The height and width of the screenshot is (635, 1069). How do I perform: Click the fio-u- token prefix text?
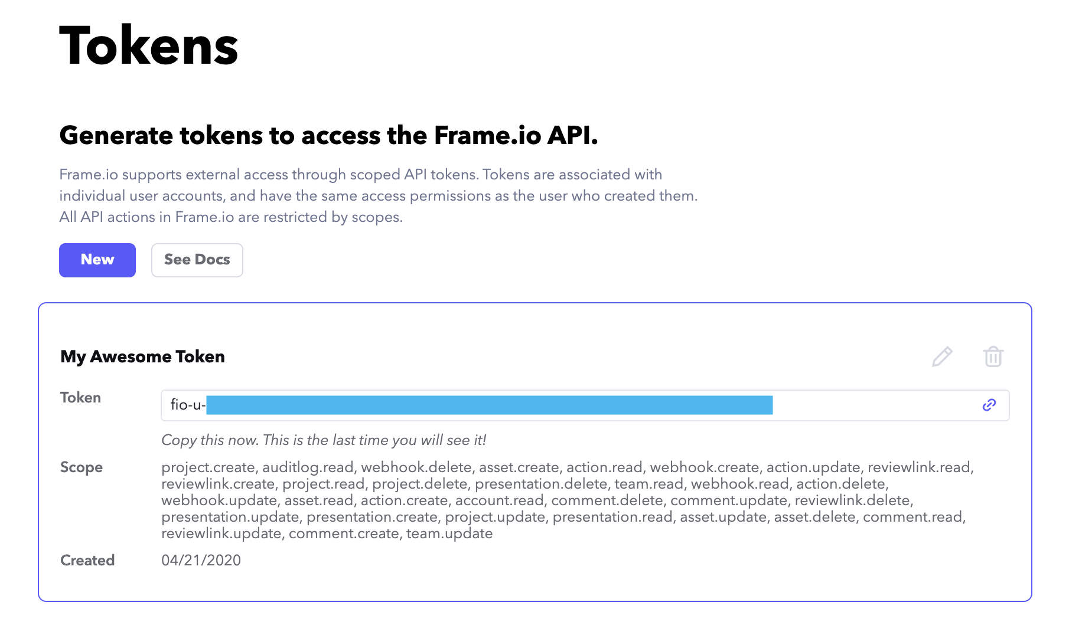pos(188,405)
